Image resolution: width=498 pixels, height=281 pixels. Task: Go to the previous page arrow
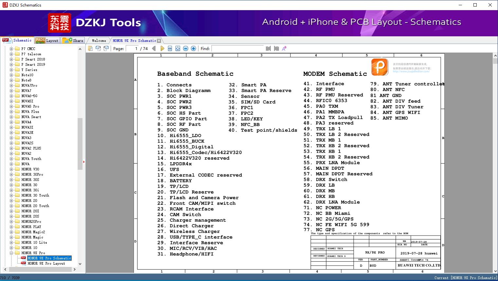pyautogui.click(x=154, y=48)
